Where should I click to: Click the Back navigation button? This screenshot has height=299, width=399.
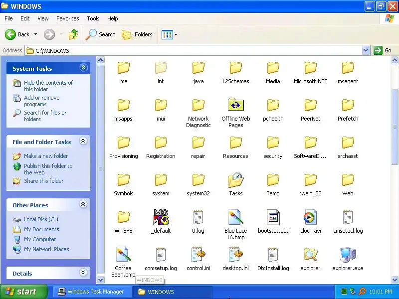[17, 34]
